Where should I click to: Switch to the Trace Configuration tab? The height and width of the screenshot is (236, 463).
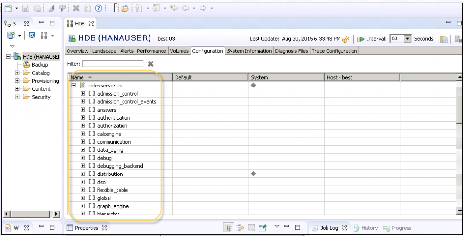pyautogui.click(x=334, y=51)
